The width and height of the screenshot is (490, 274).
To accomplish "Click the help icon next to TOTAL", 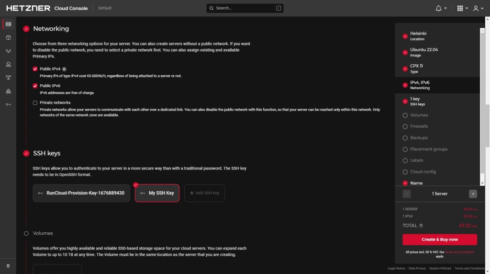I will (x=421, y=226).
